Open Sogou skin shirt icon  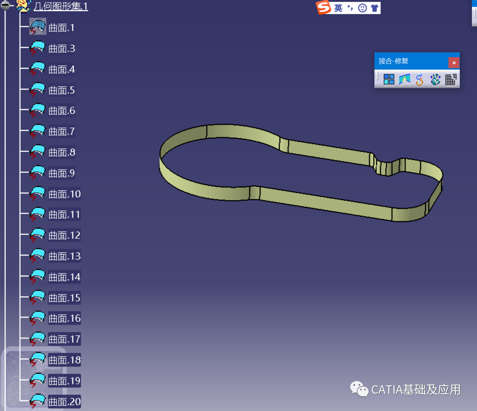coord(374,8)
